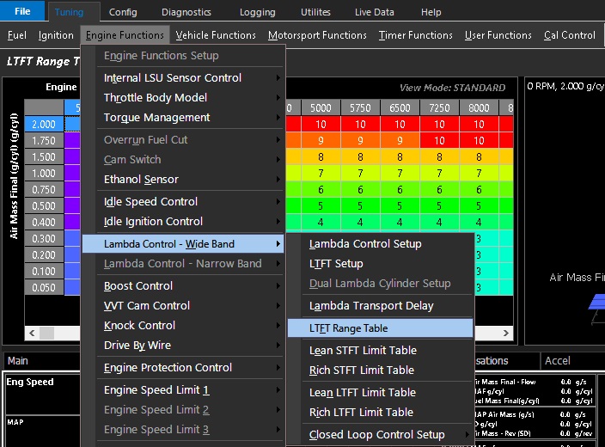Image resolution: width=605 pixels, height=447 pixels.
Task: Select Lambda Control - Wide Band entry
Action: 183,244
